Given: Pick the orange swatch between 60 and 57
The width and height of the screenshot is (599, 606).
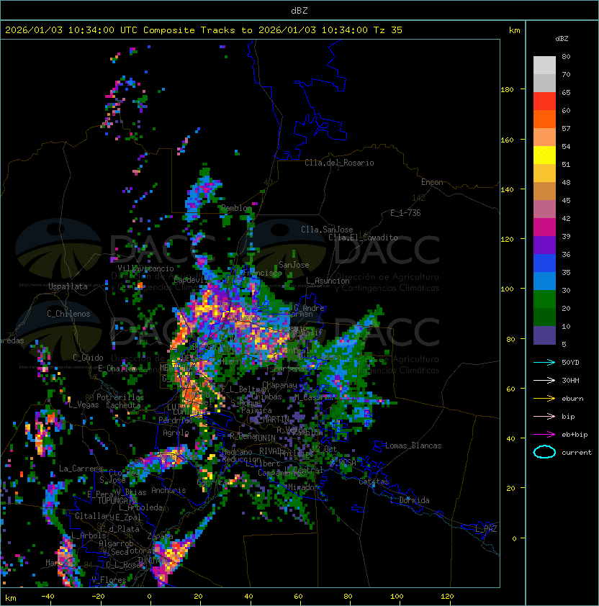Looking at the screenshot, I should (544, 119).
